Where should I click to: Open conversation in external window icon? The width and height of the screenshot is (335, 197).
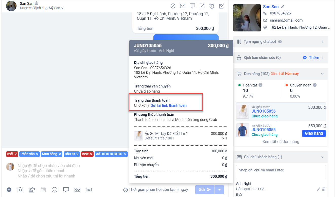point(202,6)
